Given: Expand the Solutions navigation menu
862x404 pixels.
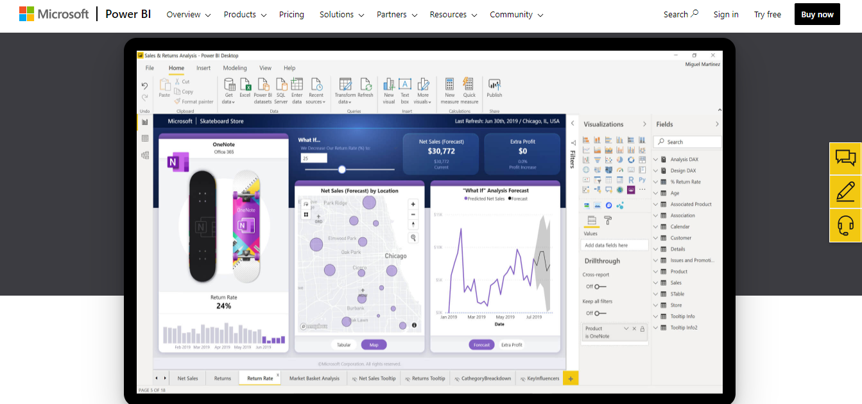Looking at the screenshot, I should (341, 14).
